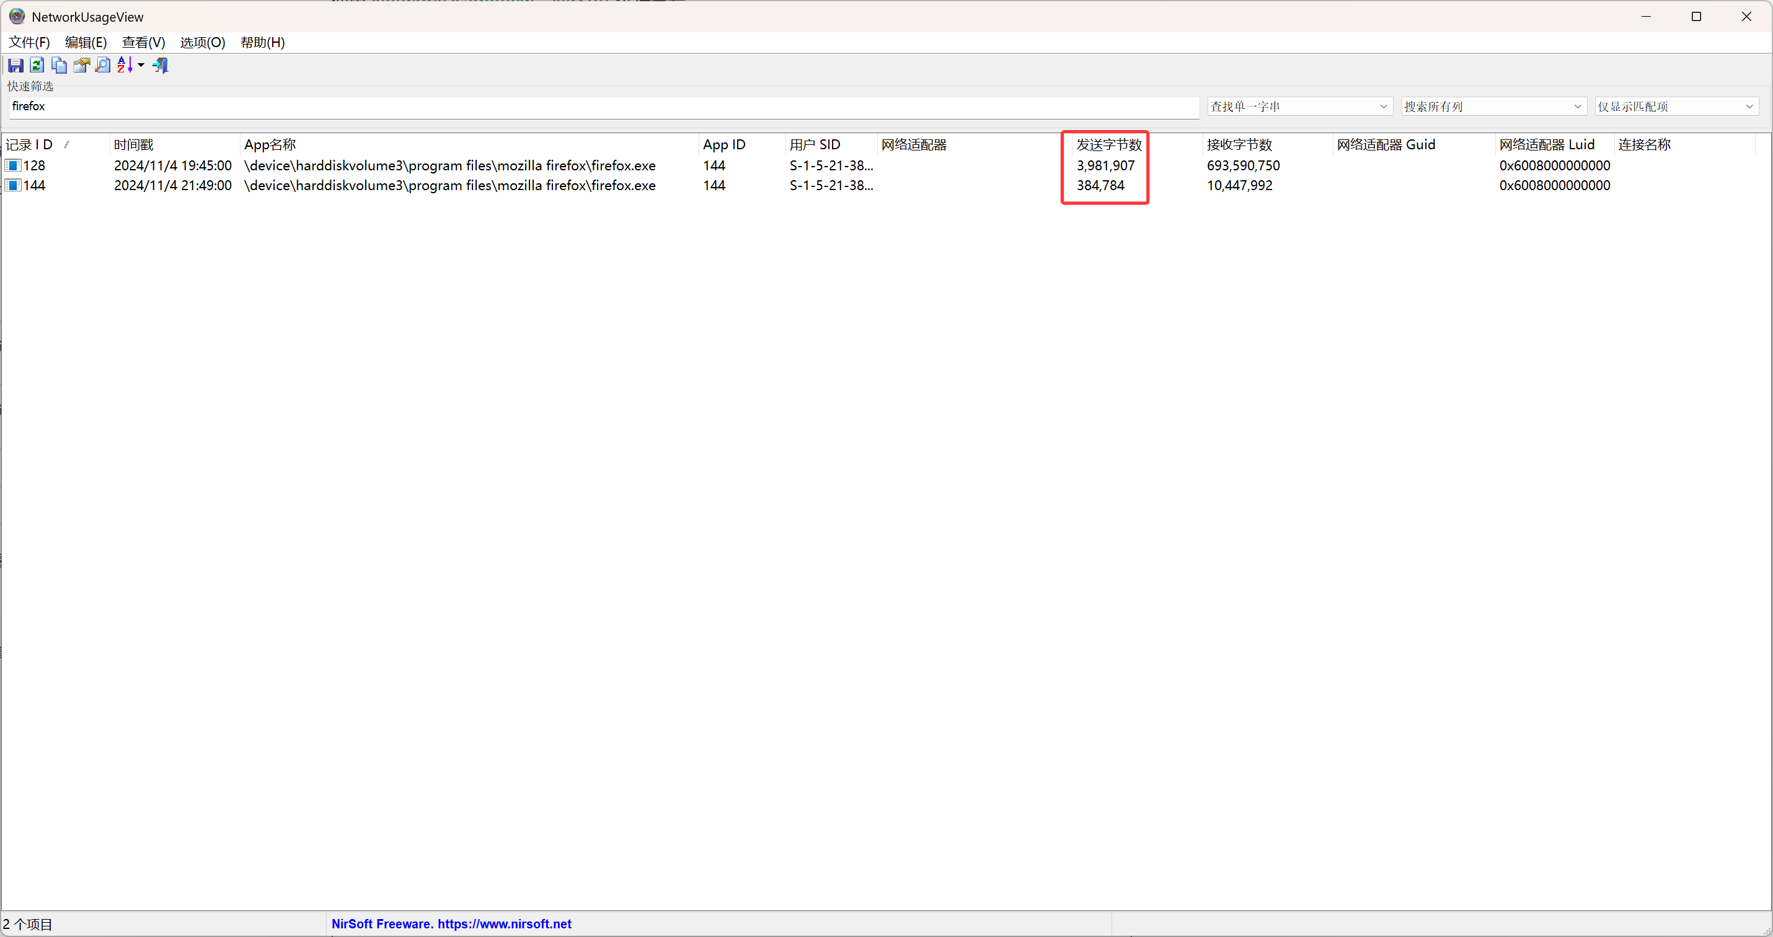Click the Exit door icon
This screenshot has width=1773, height=937.
[x=161, y=65]
